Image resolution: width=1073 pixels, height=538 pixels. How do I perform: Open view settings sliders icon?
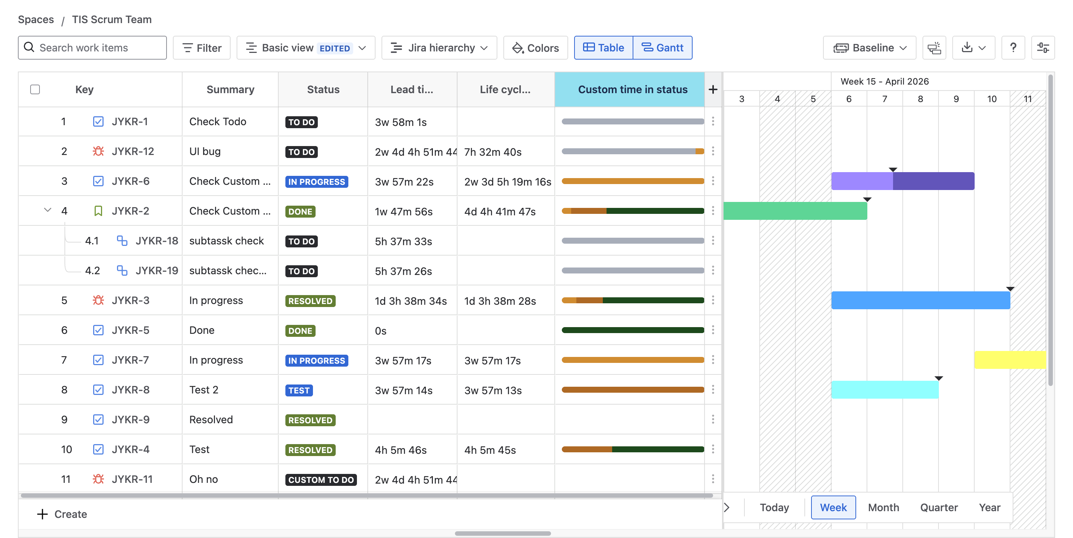1042,47
